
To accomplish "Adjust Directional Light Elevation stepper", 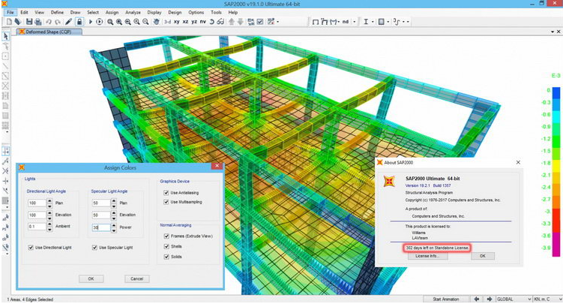I will [x=49, y=215].
